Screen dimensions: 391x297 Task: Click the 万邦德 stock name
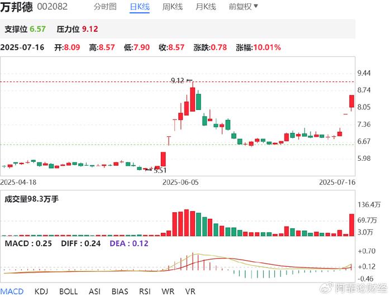pyautogui.click(x=16, y=7)
